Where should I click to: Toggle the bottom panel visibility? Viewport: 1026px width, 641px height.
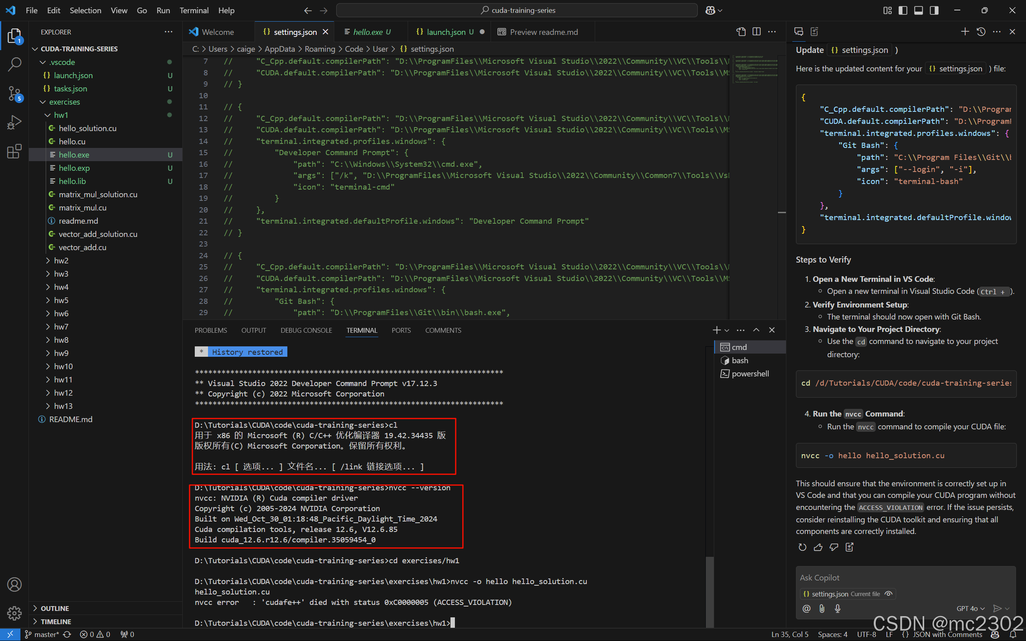(x=918, y=10)
